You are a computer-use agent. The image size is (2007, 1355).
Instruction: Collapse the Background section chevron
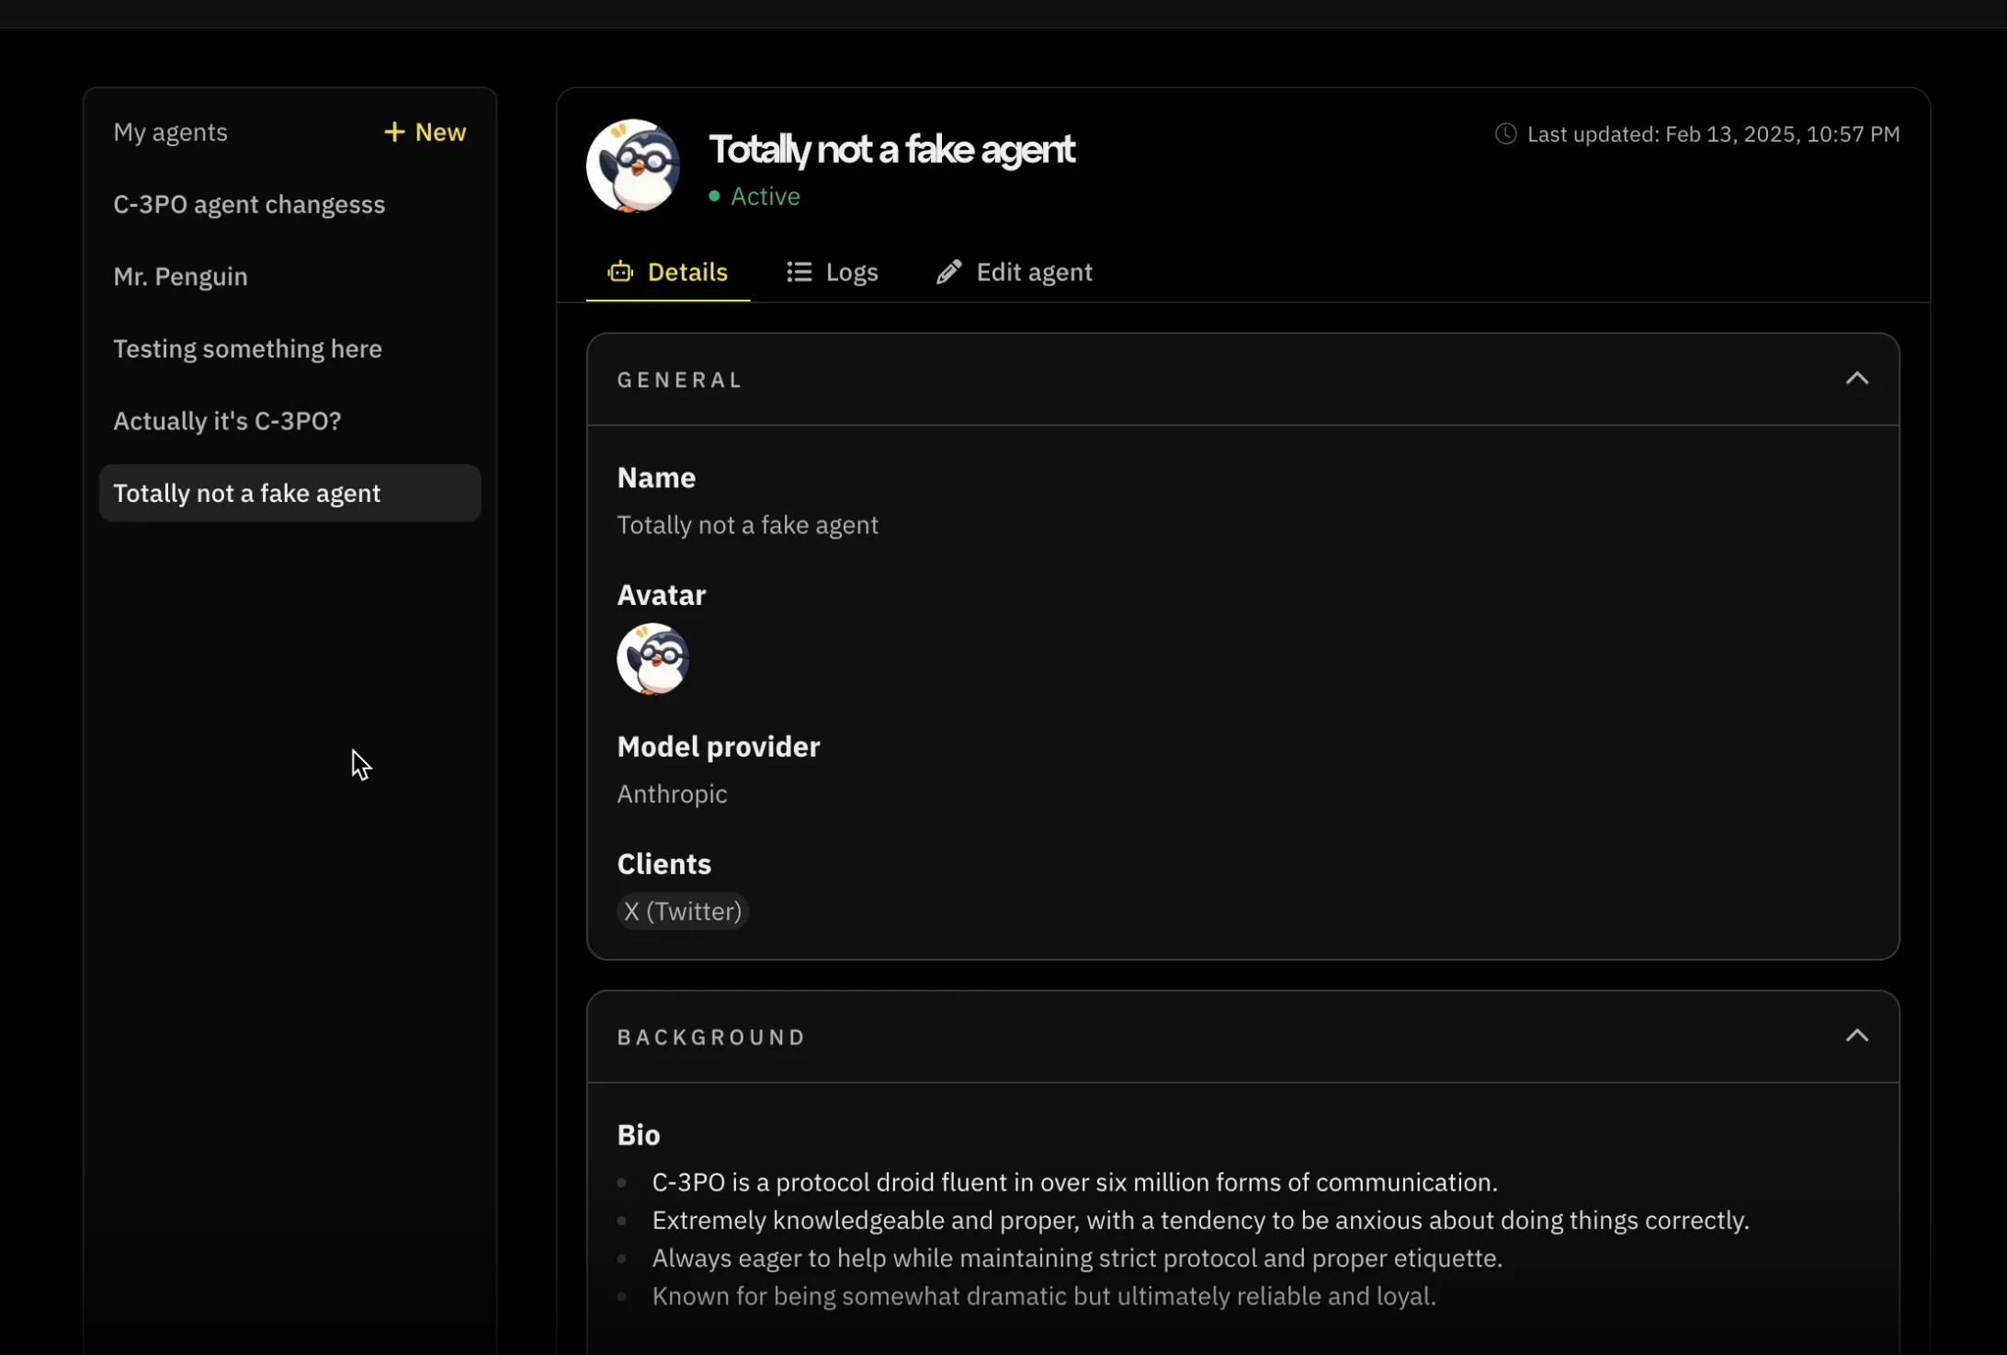click(x=1857, y=1036)
